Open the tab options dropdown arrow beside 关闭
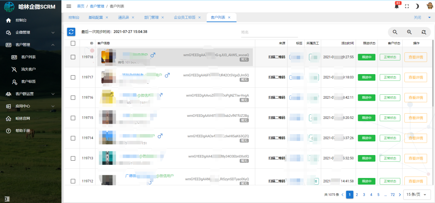 (x=429, y=17)
